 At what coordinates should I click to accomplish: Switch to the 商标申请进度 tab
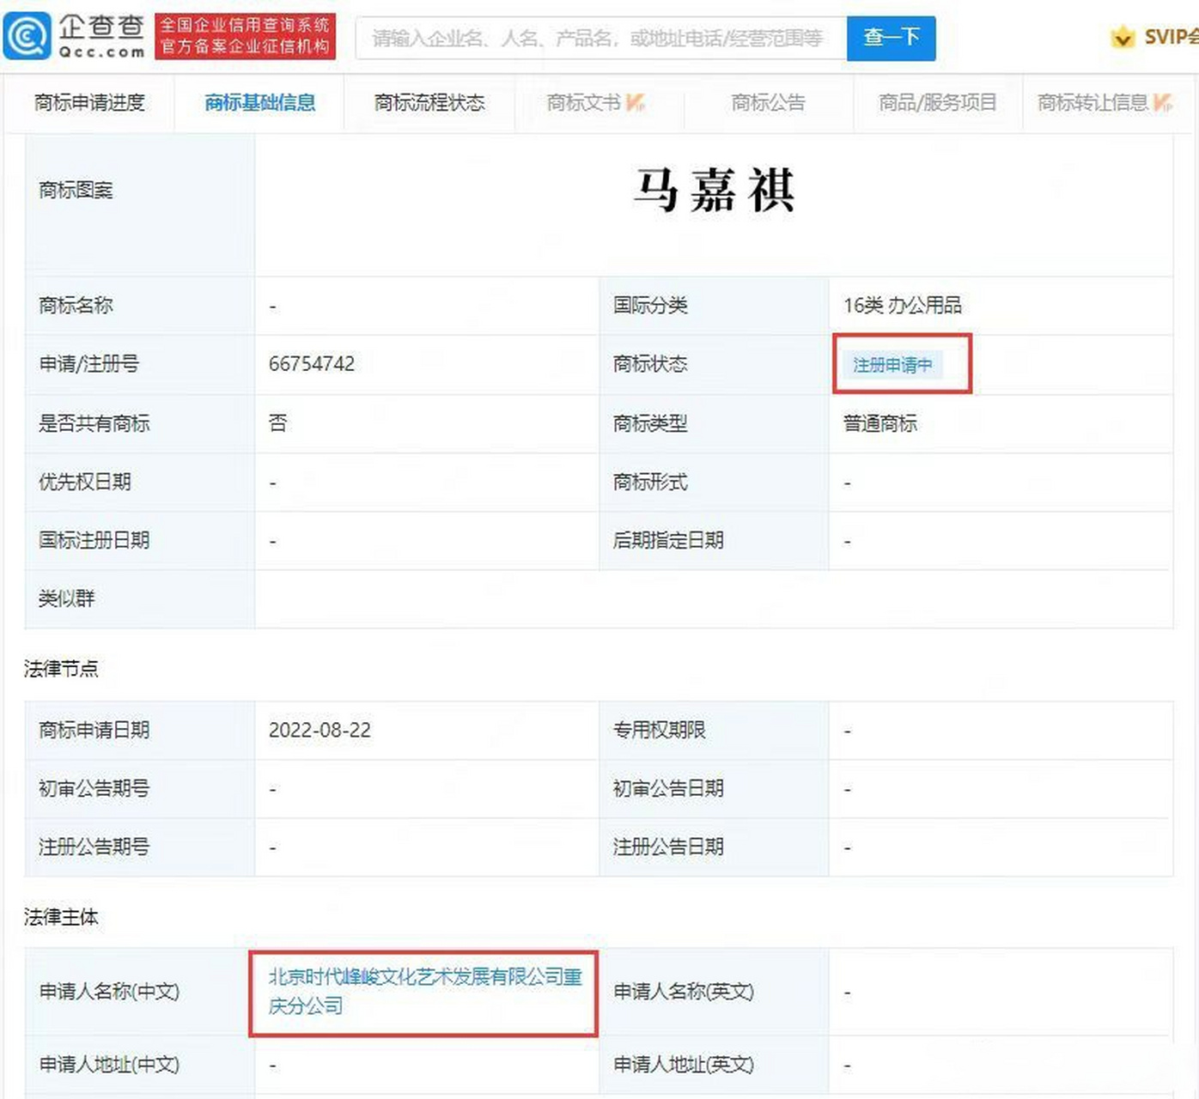point(89,103)
